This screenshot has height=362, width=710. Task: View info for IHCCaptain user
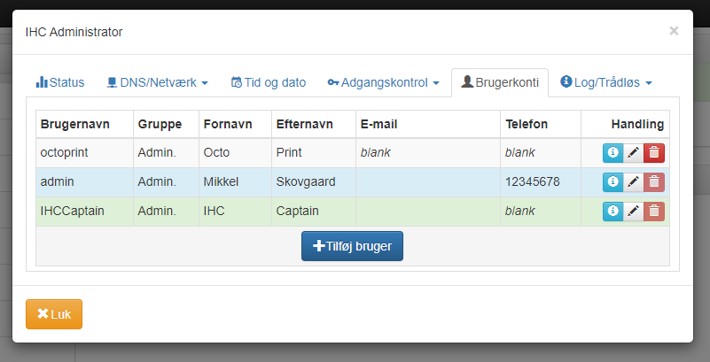(612, 212)
